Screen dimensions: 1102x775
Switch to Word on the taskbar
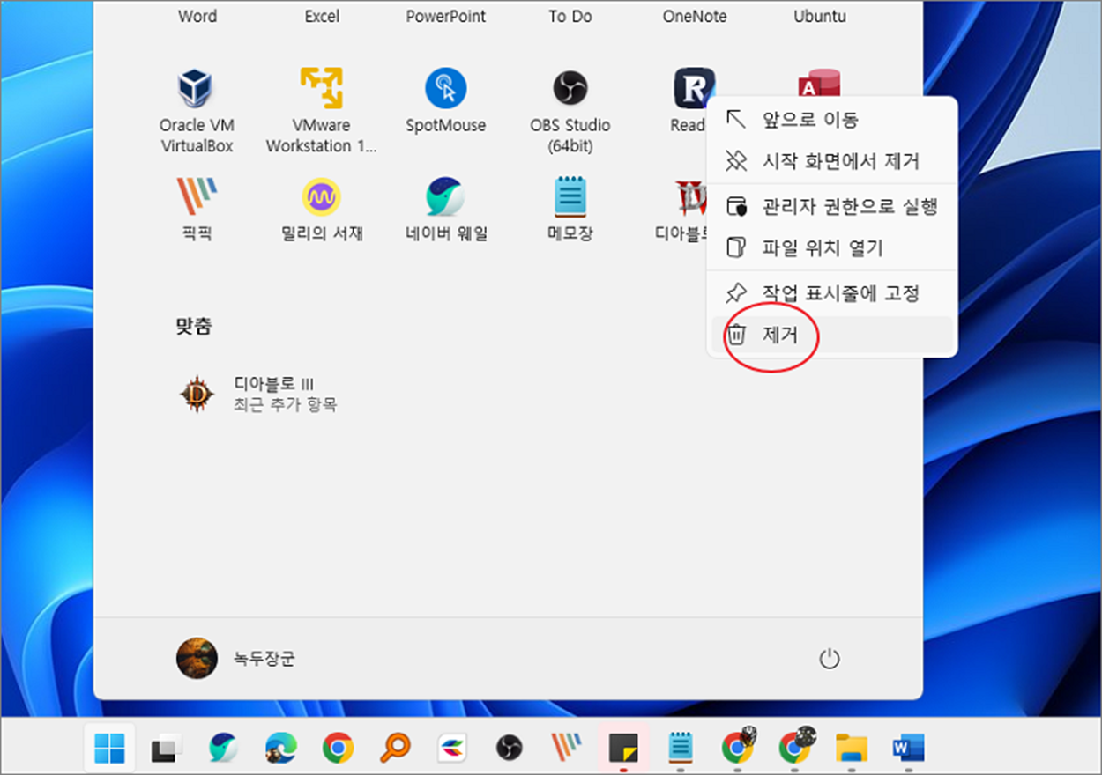(x=909, y=749)
